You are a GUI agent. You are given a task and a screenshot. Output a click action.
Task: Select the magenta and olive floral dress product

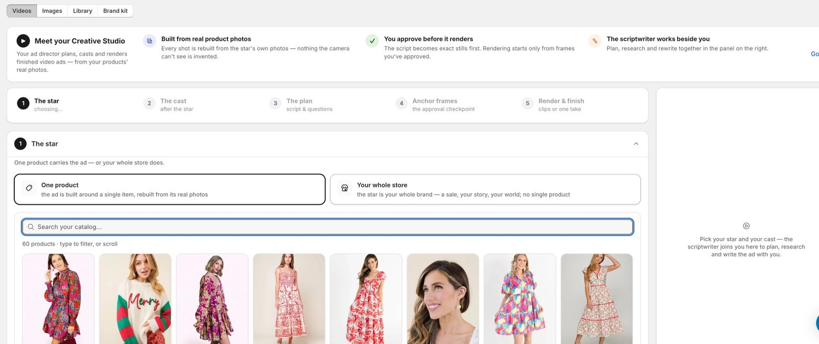212,299
